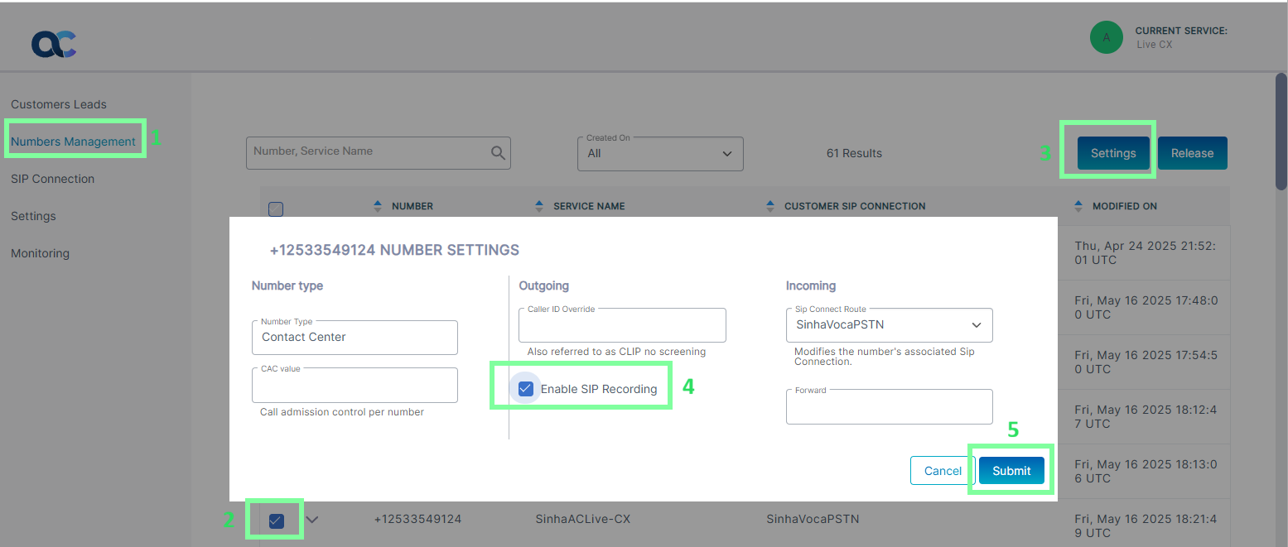Viewport: 1288px width, 547px height.
Task: Click the search magnifier icon
Action: coord(498,153)
